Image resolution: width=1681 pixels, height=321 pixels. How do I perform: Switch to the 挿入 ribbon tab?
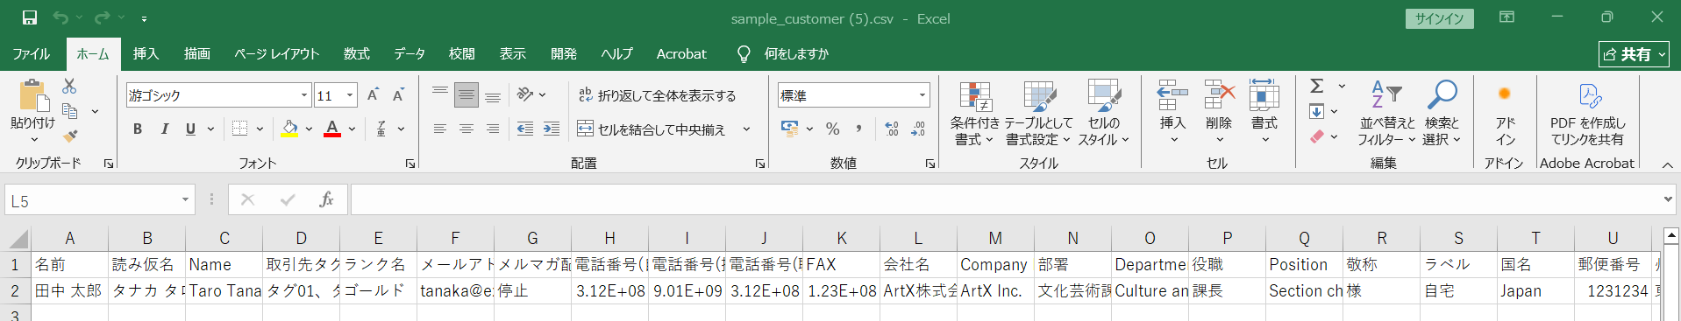tap(146, 53)
